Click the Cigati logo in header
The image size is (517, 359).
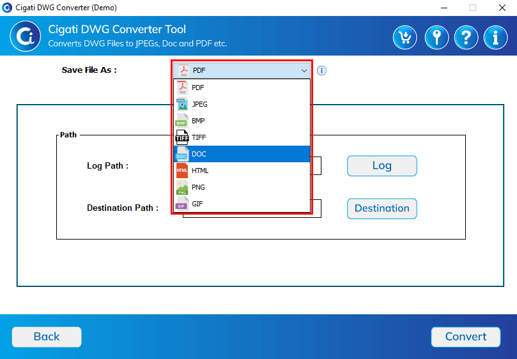26,36
